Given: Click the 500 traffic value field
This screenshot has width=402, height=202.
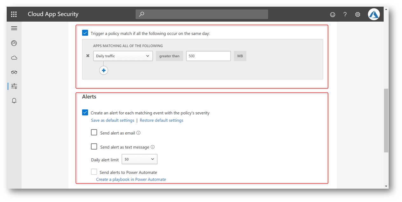Looking at the screenshot, I should (208, 56).
